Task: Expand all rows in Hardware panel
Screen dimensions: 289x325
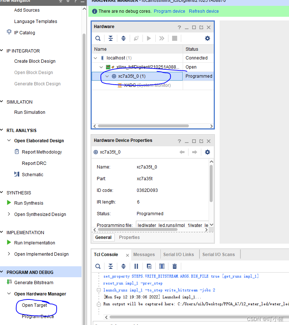Action: click(123, 38)
